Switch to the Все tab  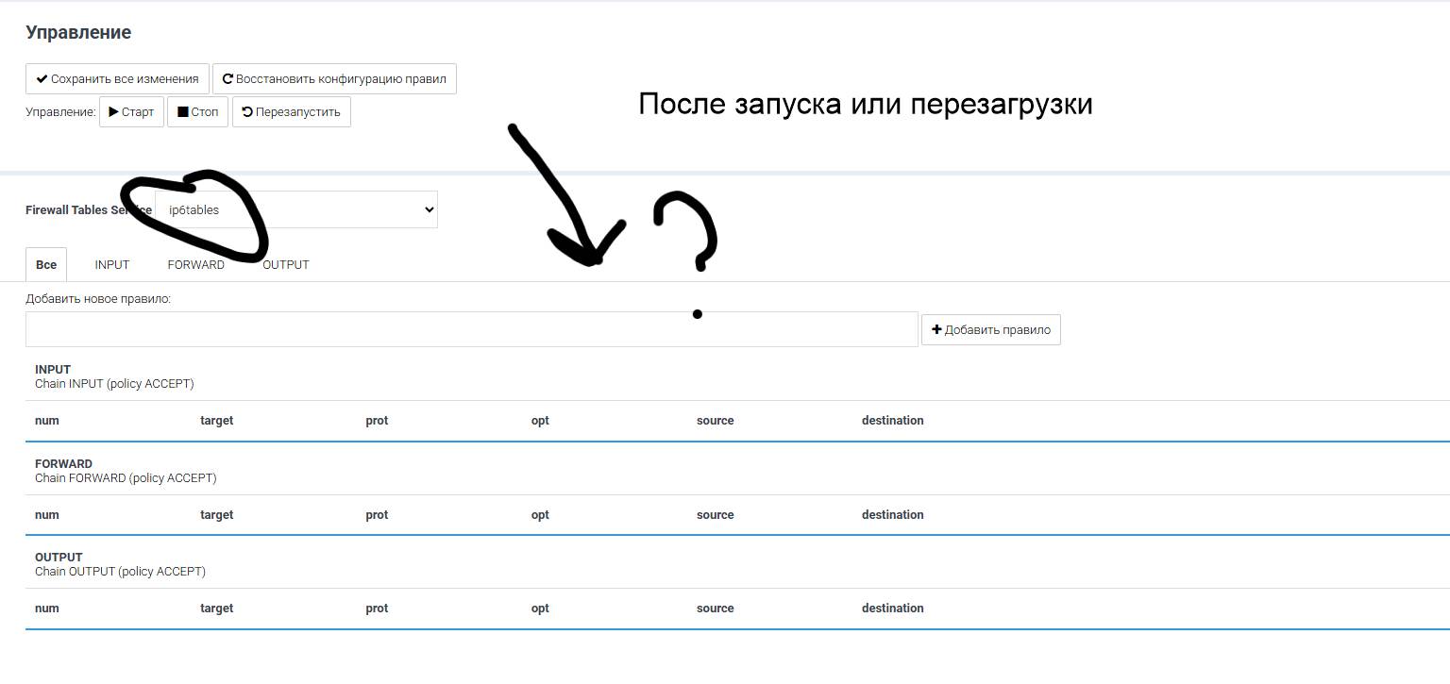[x=46, y=265]
